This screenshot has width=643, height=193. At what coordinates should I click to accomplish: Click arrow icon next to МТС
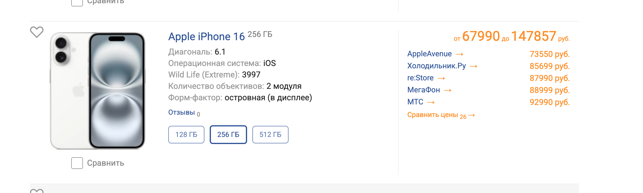click(431, 102)
